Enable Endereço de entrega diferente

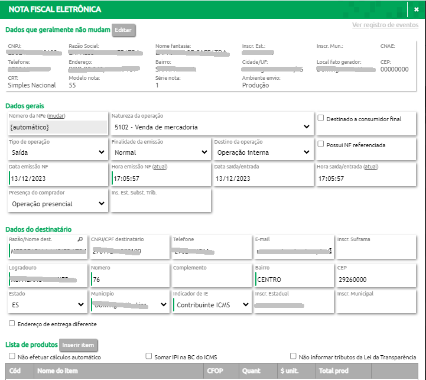click(x=12, y=323)
